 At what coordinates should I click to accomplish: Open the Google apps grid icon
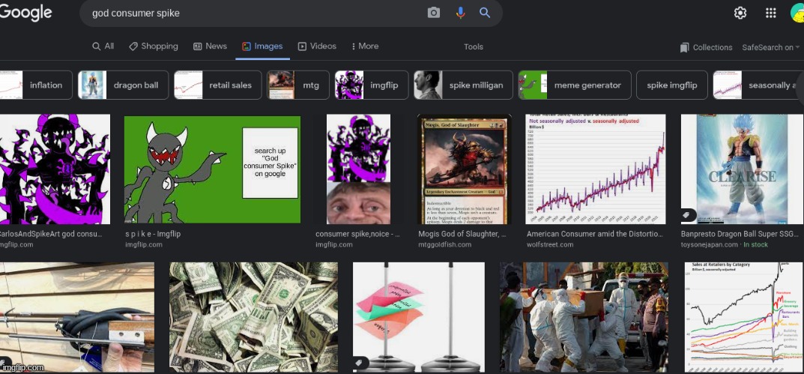[x=770, y=13]
